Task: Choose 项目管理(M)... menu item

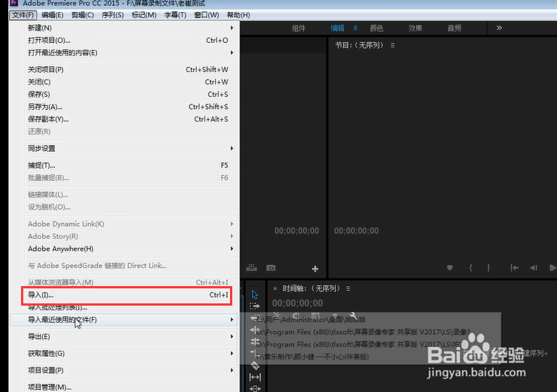Action: [128, 387]
